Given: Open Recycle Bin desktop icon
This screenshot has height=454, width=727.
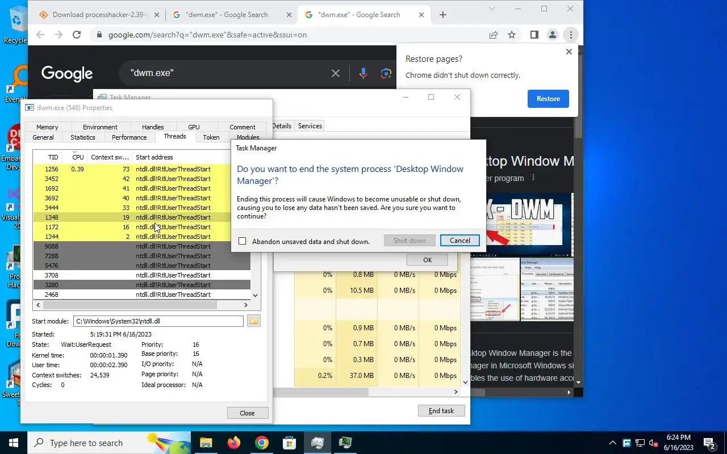Looking at the screenshot, I should (x=15, y=24).
